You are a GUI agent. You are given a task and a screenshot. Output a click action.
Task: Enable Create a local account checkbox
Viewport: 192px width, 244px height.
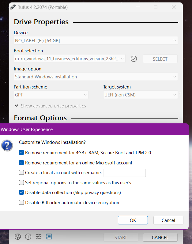pos(21,173)
